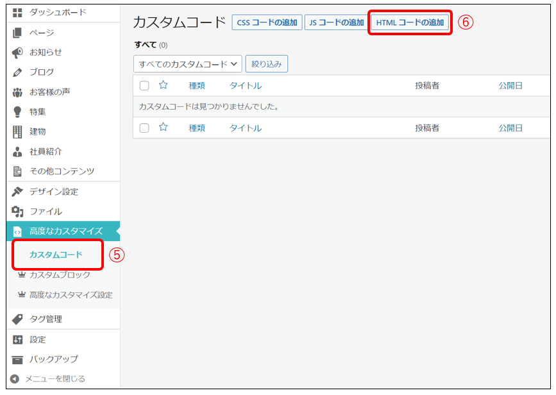Open カスタムコード submenu item
Screen dimensions: 556x395
56,255
